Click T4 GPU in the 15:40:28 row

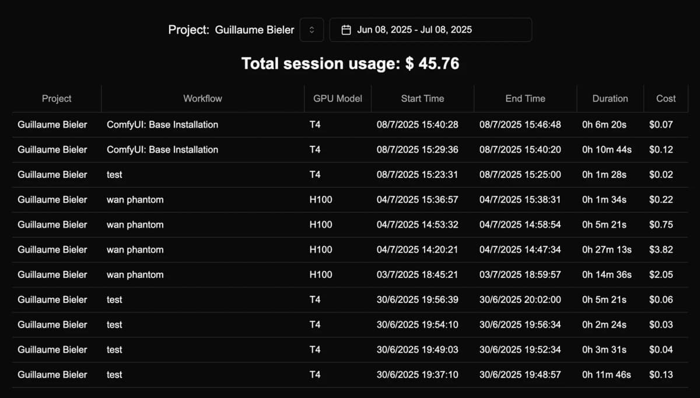(315, 125)
